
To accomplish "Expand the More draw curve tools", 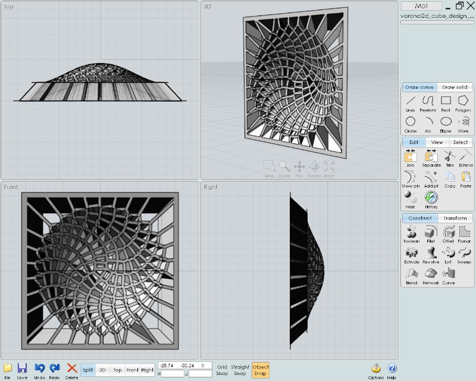I will click(463, 123).
